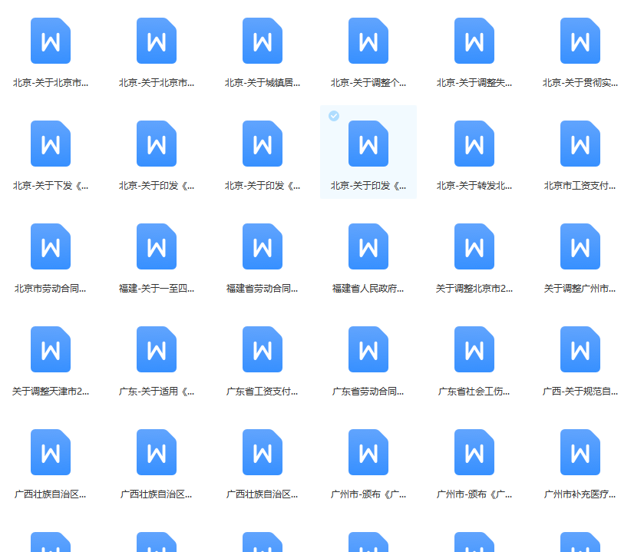Uncheck the checkmark on the highlighted 北京-关于印发 file

pos(334,116)
